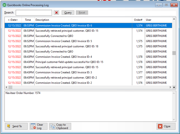
Task: Click the detail pane scroll down arrow
Action: [x=174, y=120]
